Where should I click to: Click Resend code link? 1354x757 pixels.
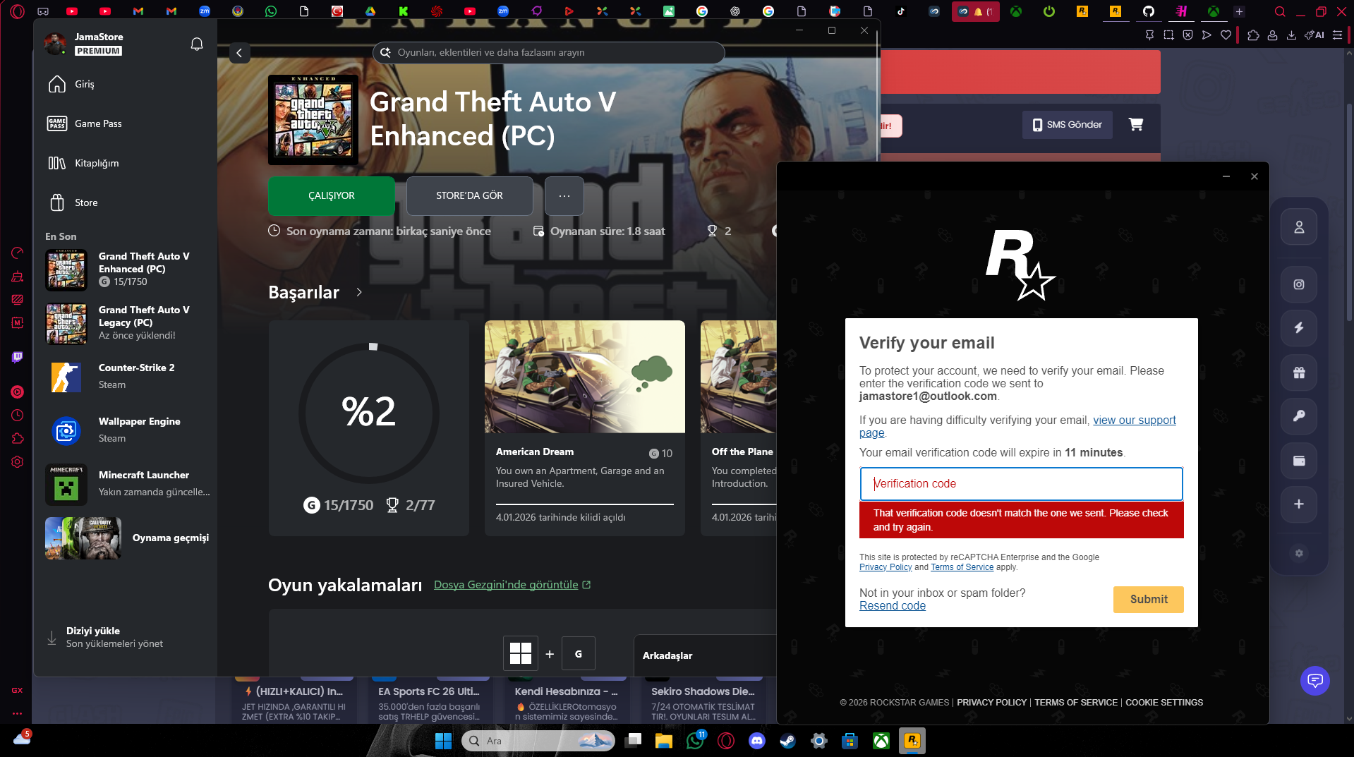click(892, 606)
